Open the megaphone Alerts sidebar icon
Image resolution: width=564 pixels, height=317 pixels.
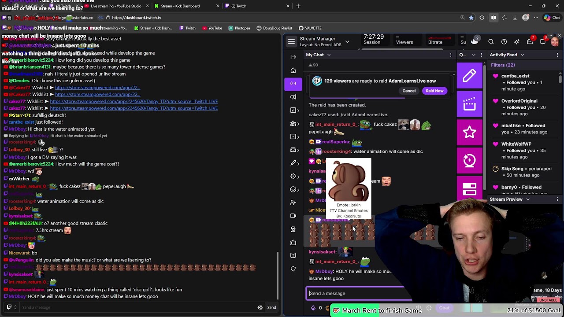tap(293, 97)
